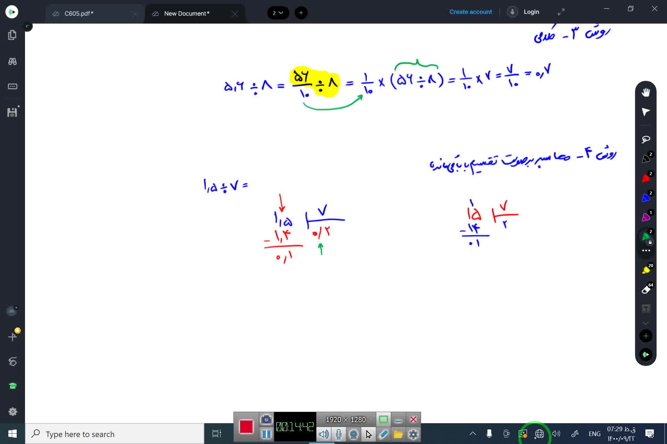The width and height of the screenshot is (667, 444).
Task: Pick the red pen tool
Action: [646, 178]
